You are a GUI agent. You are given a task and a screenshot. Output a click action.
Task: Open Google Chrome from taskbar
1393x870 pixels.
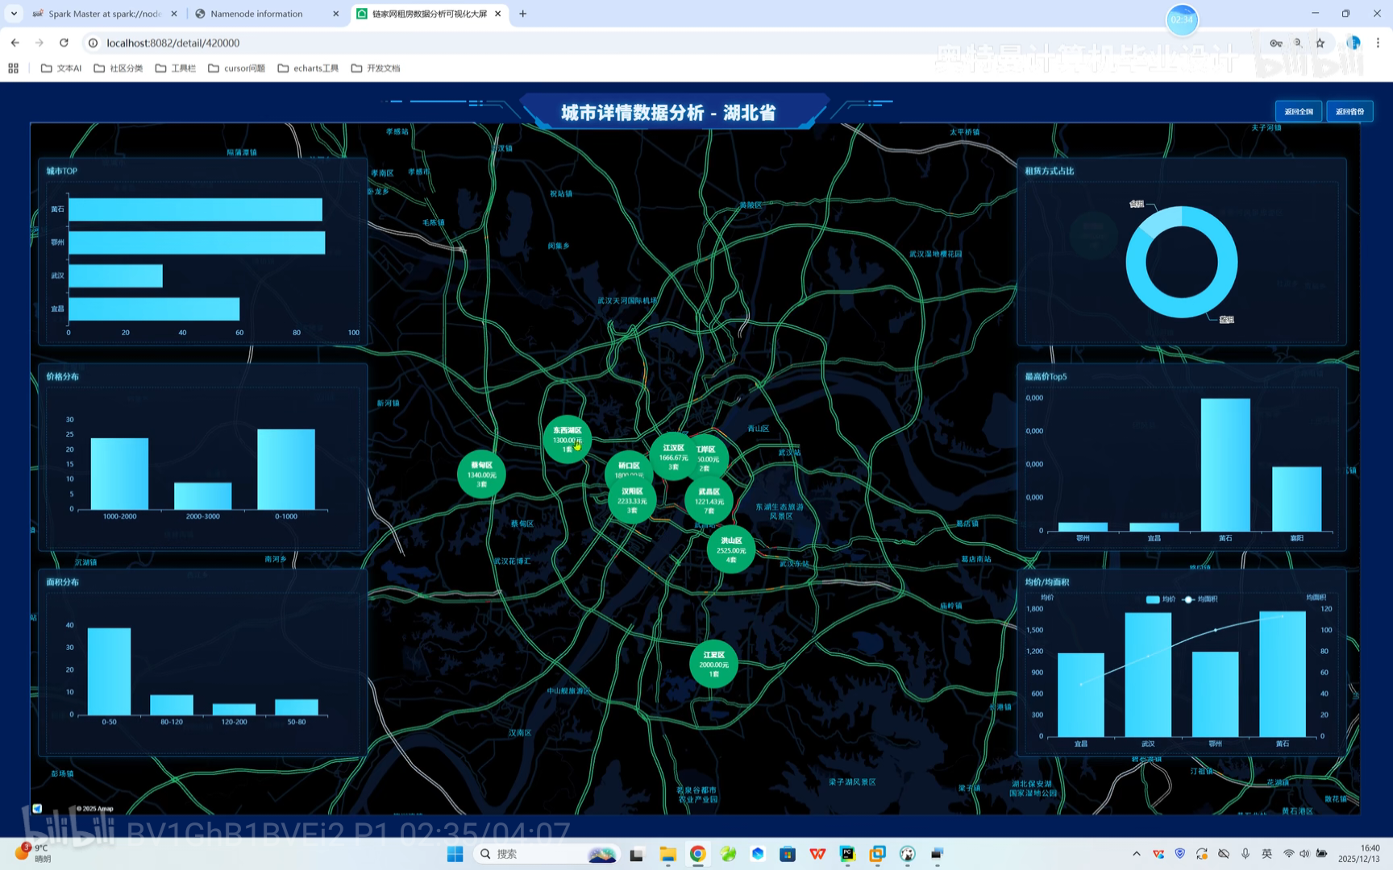tap(698, 854)
